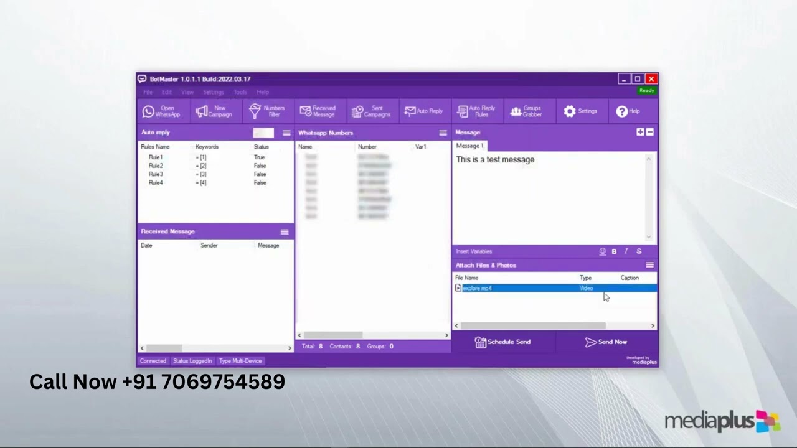The image size is (797, 448).
Task: Click the Auto Reply toolbar button
Action: (424, 111)
